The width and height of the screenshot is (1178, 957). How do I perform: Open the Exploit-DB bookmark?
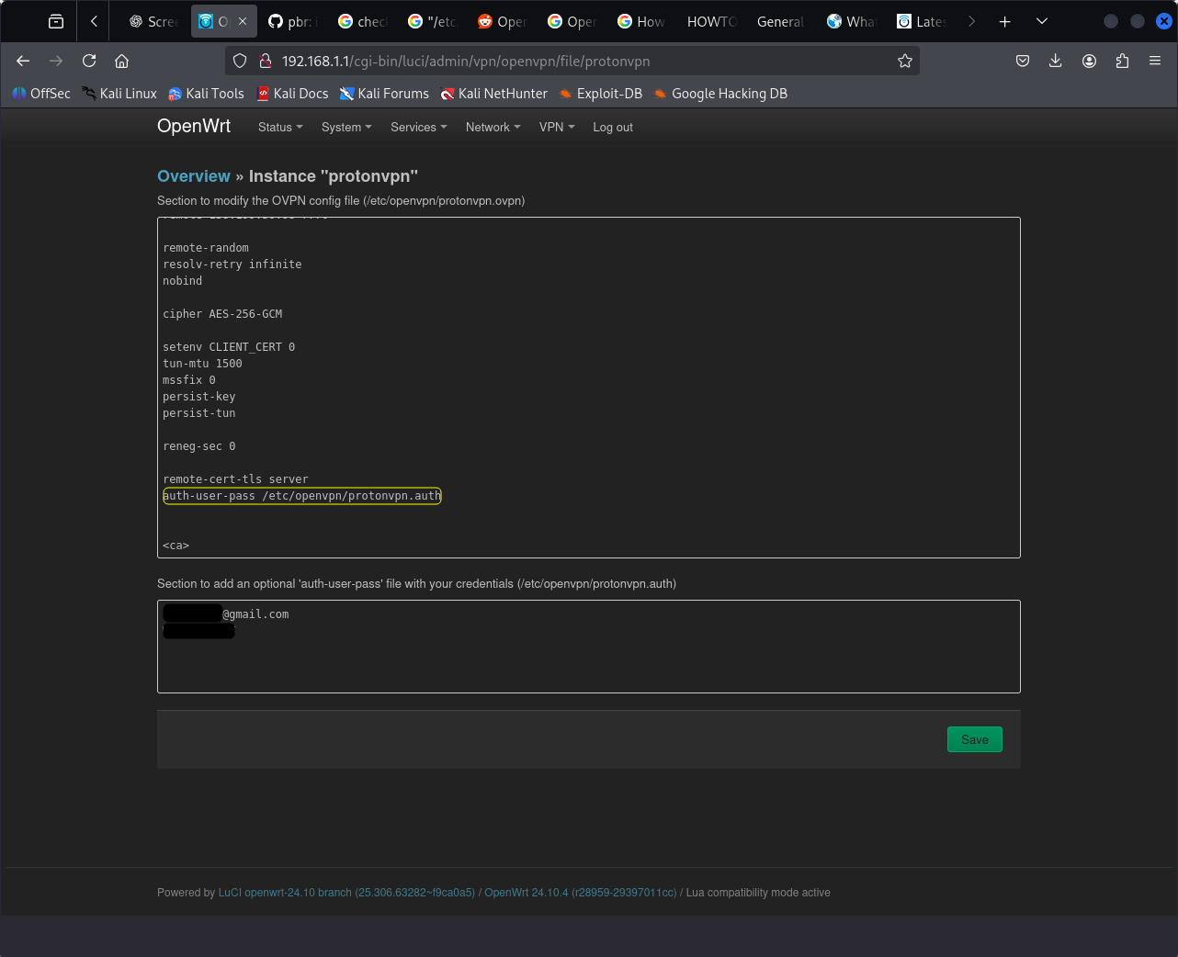[608, 94]
